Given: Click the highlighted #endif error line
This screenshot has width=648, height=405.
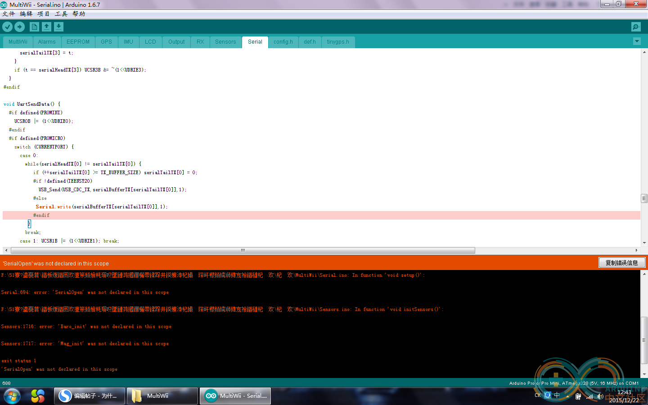Looking at the screenshot, I should pyautogui.click(x=321, y=216).
